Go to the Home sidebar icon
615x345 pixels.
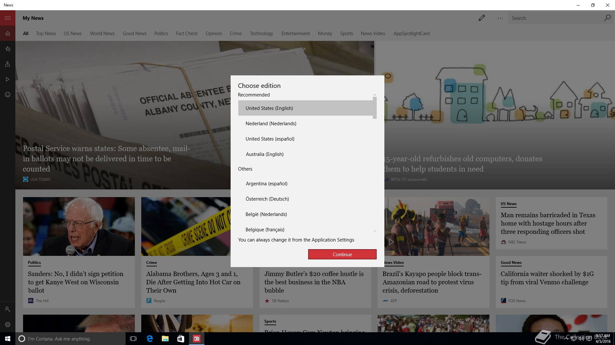(x=8, y=33)
